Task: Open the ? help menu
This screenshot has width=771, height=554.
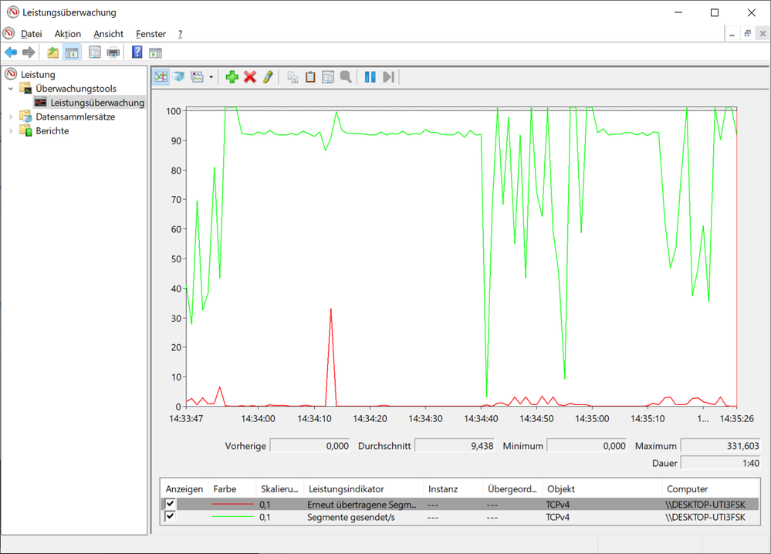Action: (180, 34)
